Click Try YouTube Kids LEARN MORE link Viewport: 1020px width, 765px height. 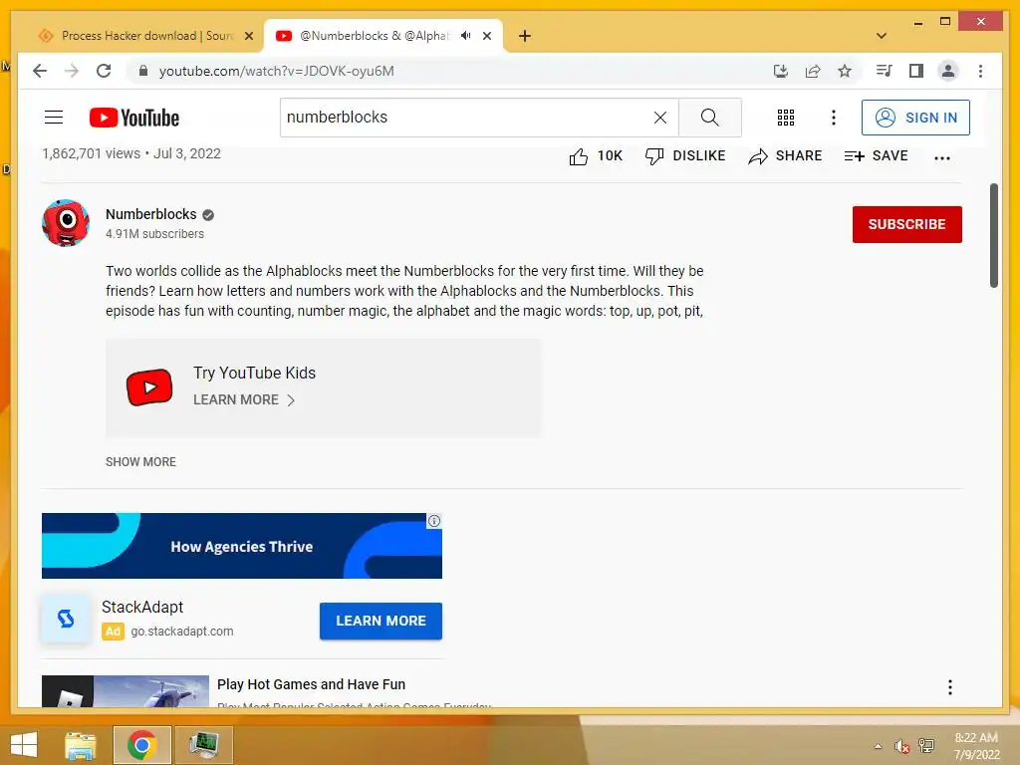click(x=244, y=400)
